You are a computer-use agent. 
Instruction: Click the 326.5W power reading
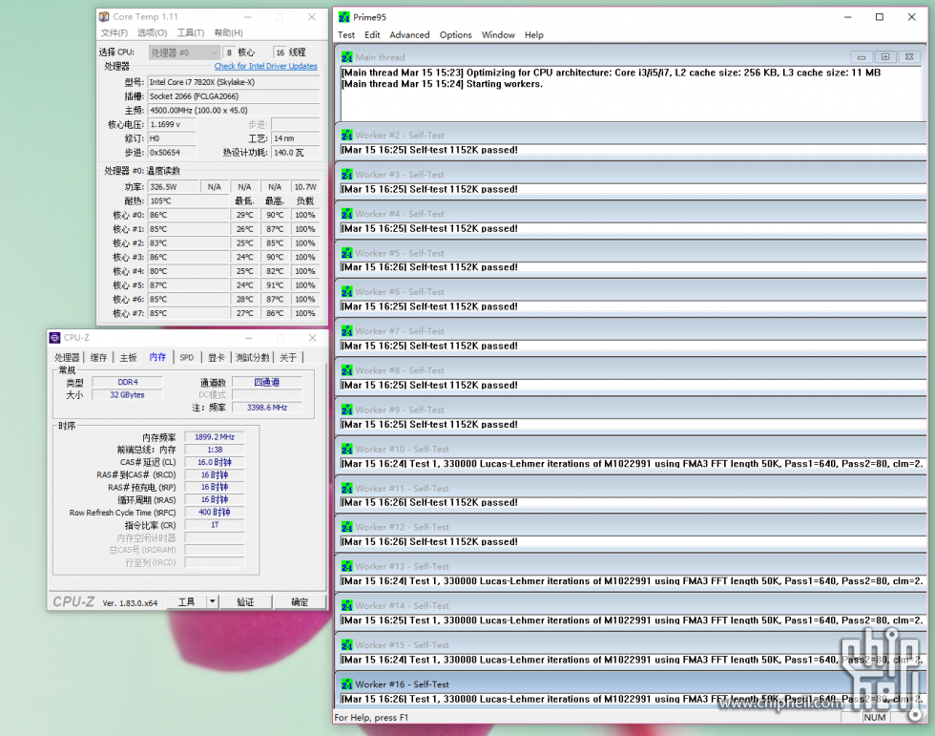coord(173,187)
